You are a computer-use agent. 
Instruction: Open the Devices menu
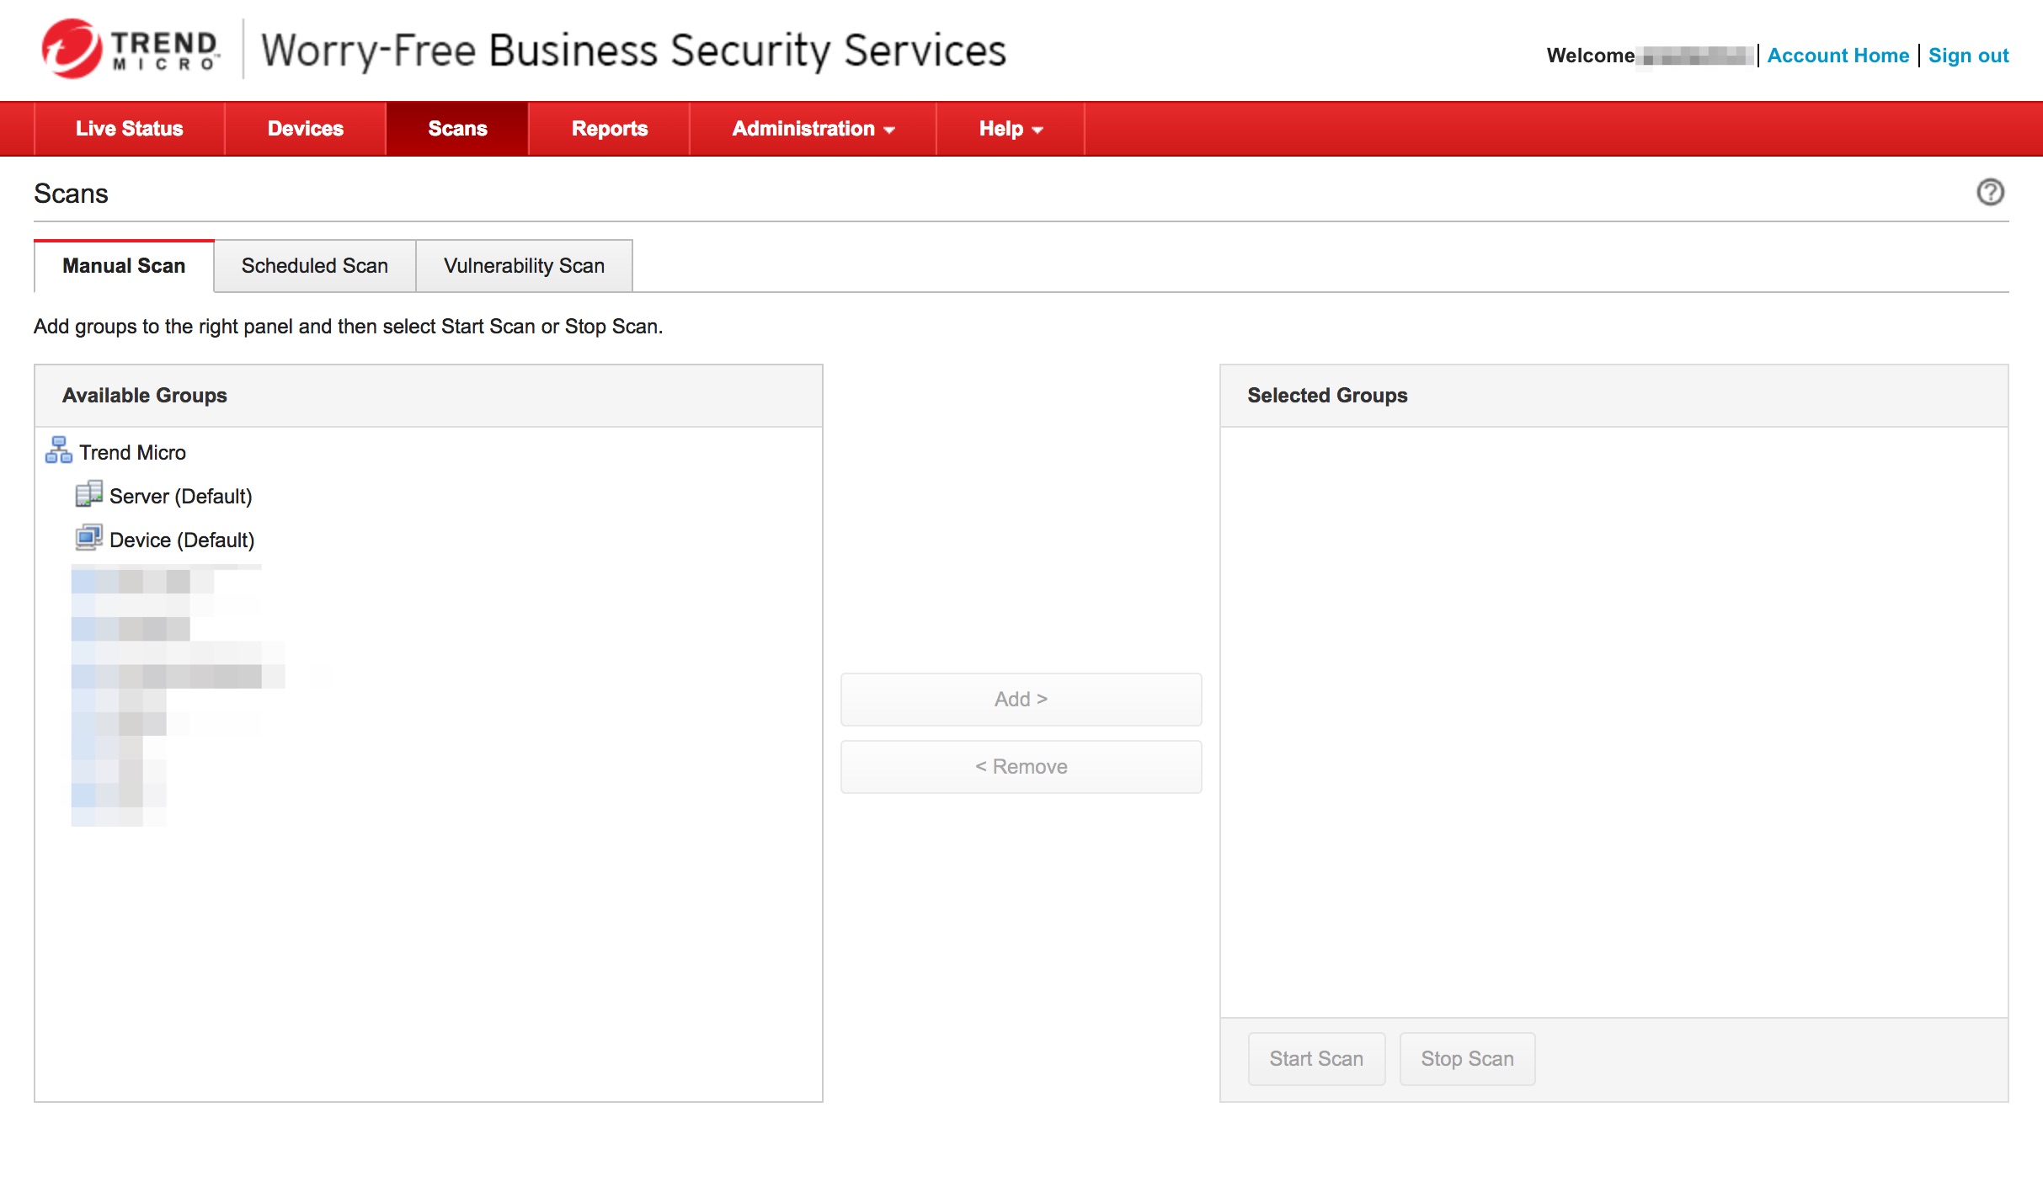pyautogui.click(x=305, y=129)
